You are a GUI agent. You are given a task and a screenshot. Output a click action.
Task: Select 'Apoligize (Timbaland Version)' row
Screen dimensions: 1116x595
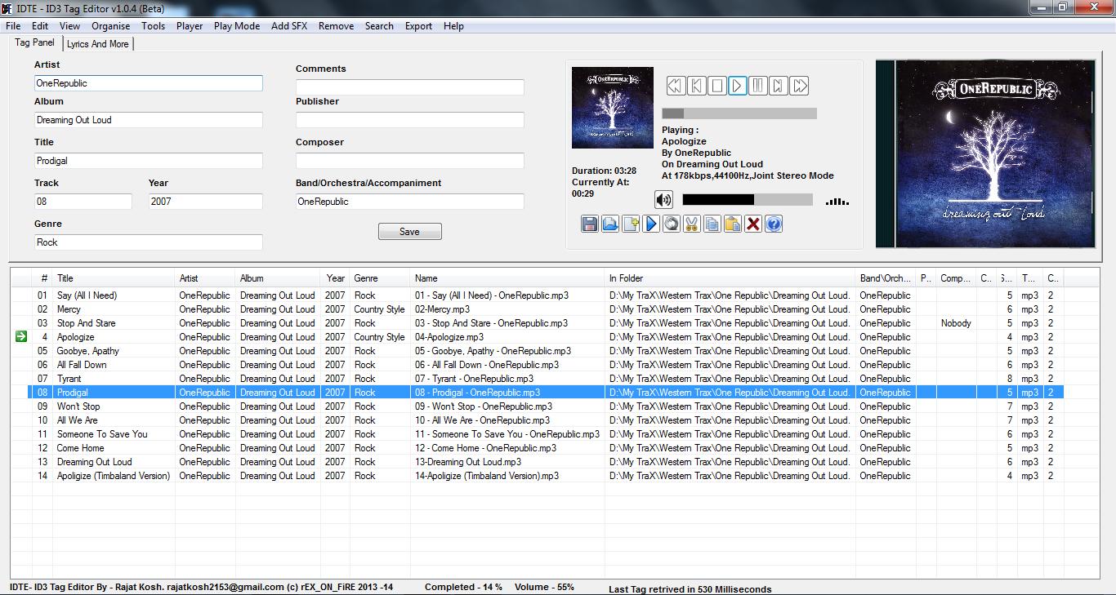(x=537, y=475)
